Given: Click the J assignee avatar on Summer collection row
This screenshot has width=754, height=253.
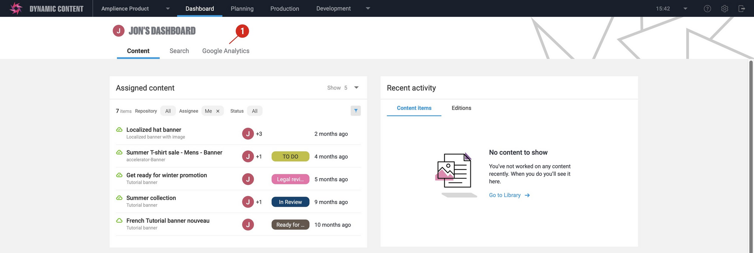Looking at the screenshot, I should coord(248,202).
